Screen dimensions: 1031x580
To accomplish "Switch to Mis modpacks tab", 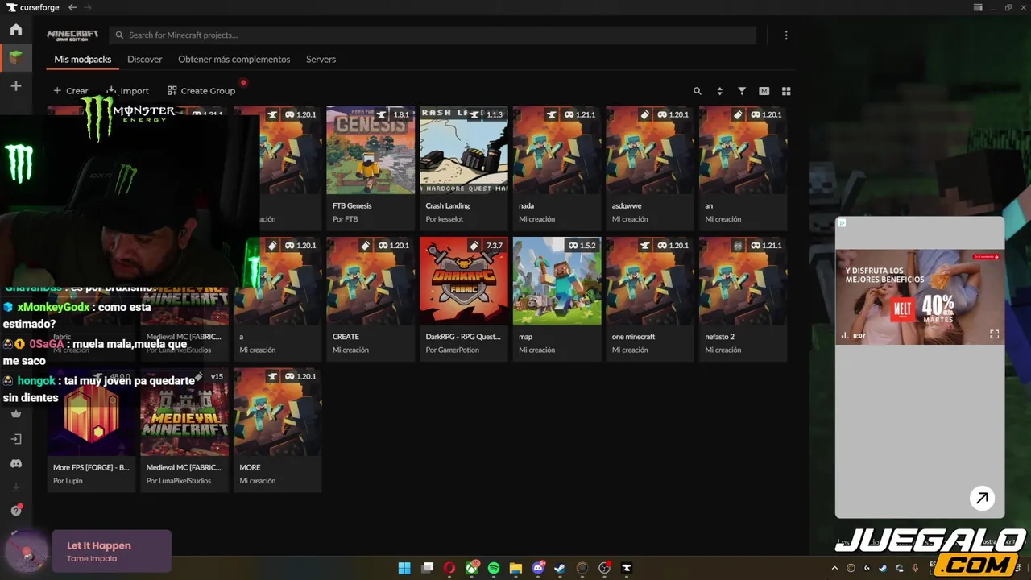I will [x=83, y=60].
